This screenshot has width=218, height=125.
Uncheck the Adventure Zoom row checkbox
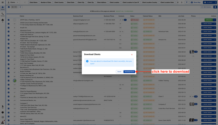(8, 31)
